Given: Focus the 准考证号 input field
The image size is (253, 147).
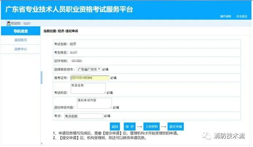Looking at the screenshot, I should (90, 78).
